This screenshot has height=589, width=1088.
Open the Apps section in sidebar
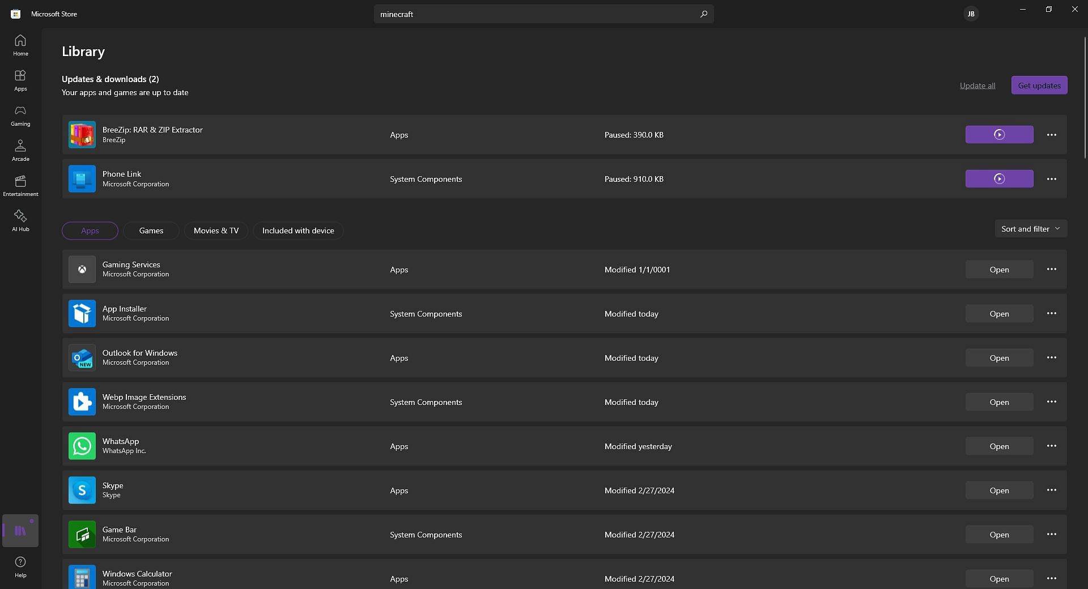pos(20,80)
